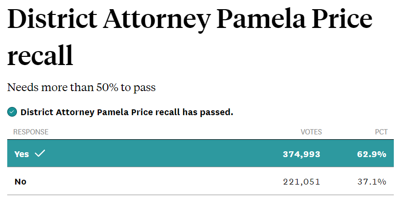This screenshot has width=417, height=212.
Task: Click the 37.1% percentage value
Action: point(372,182)
